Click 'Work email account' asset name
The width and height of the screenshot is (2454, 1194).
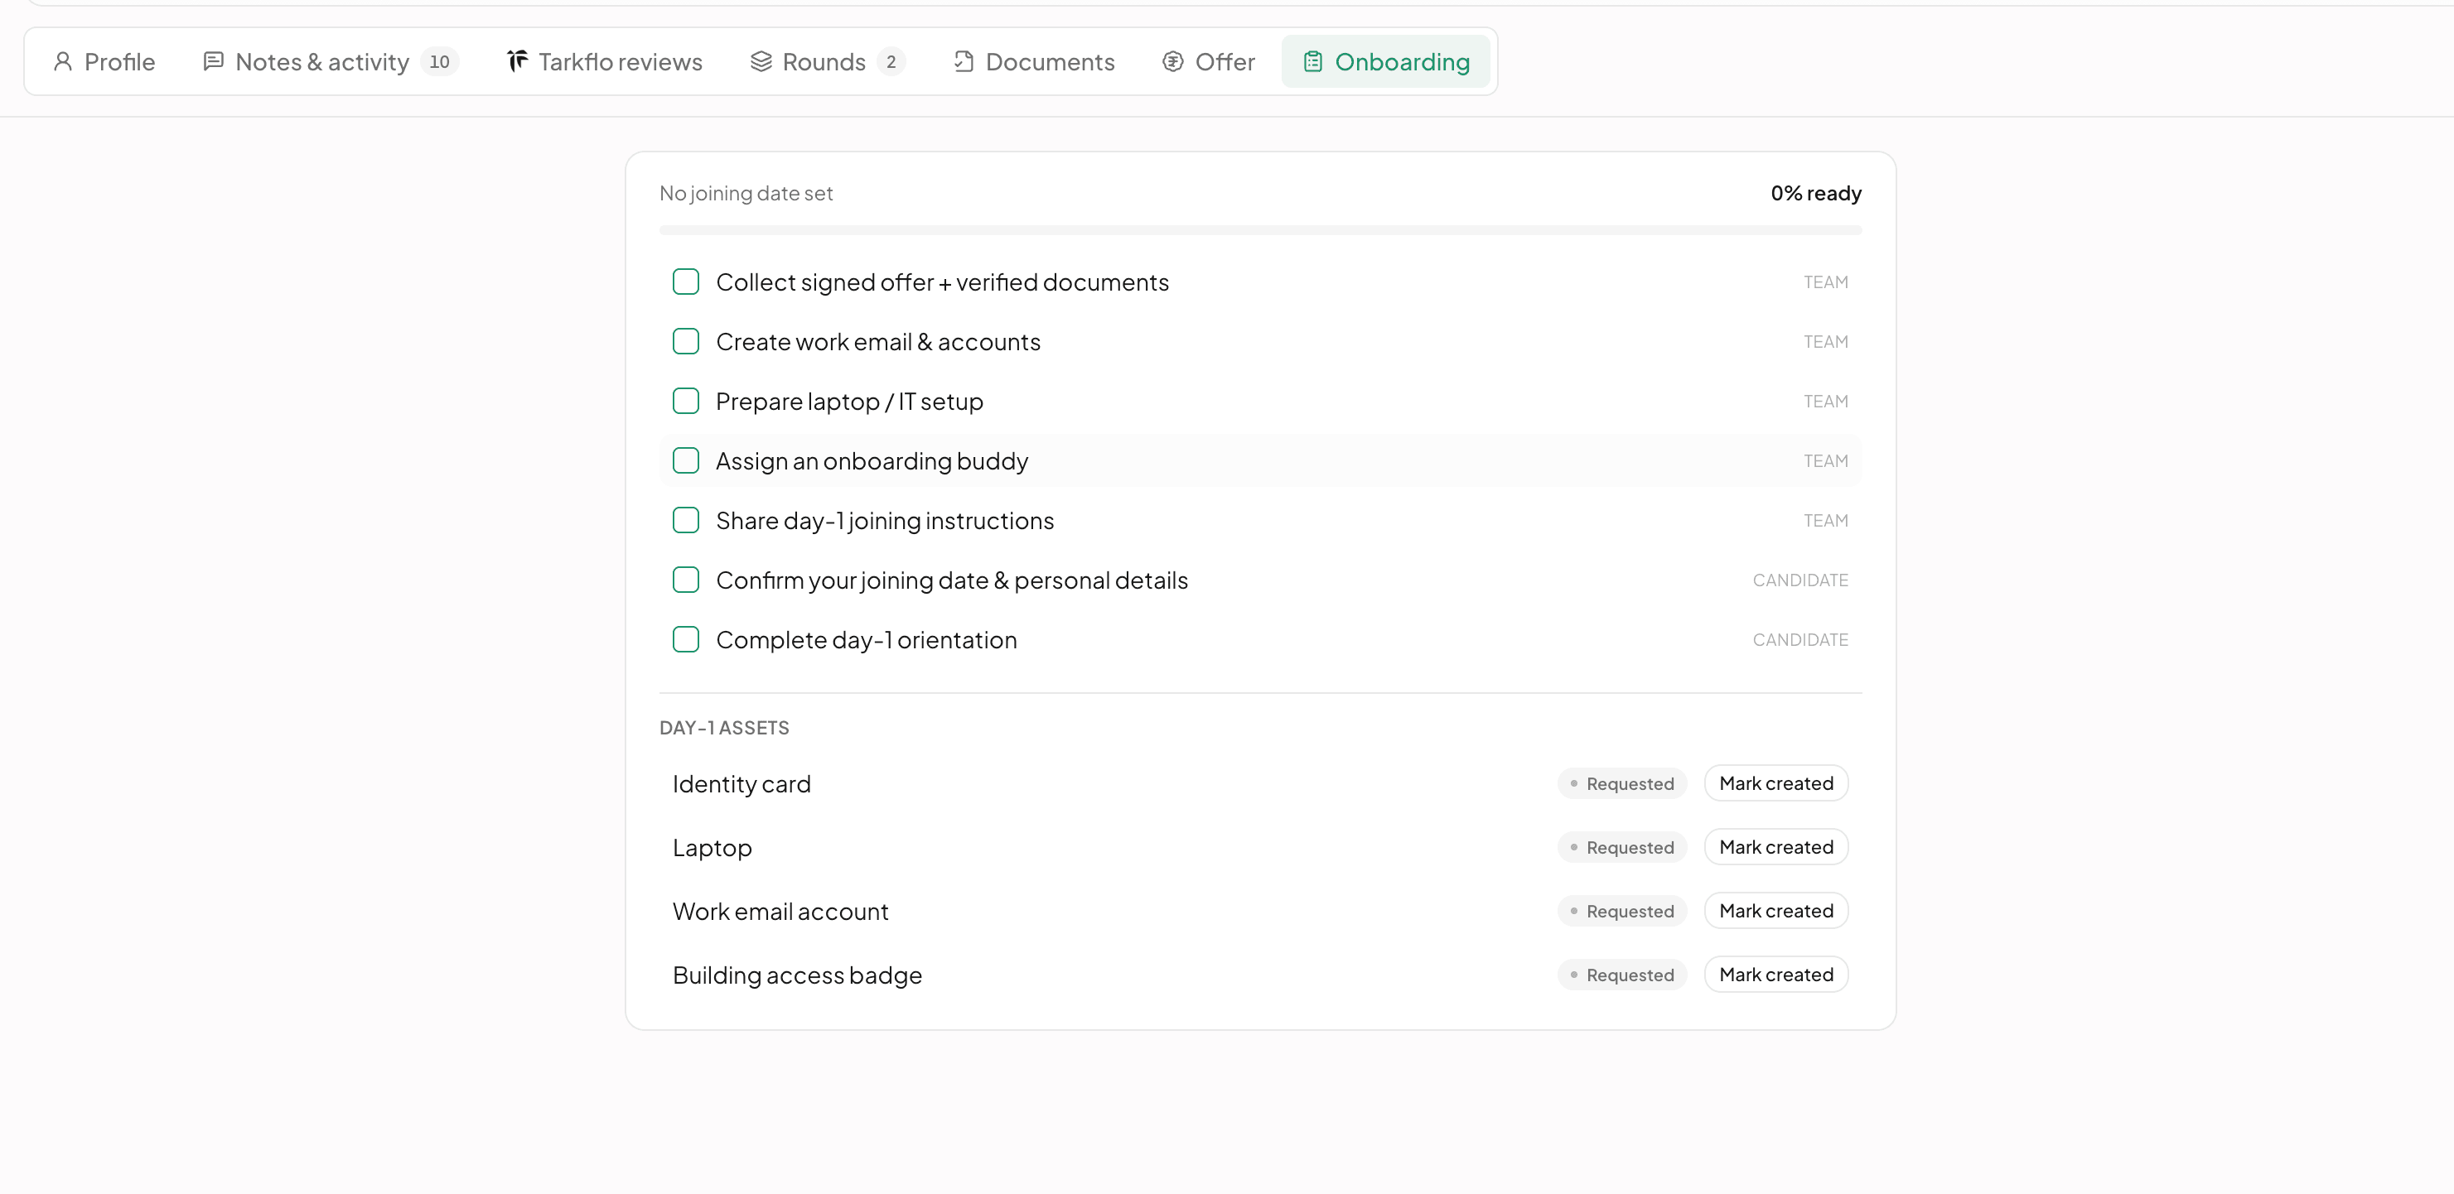coord(780,911)
